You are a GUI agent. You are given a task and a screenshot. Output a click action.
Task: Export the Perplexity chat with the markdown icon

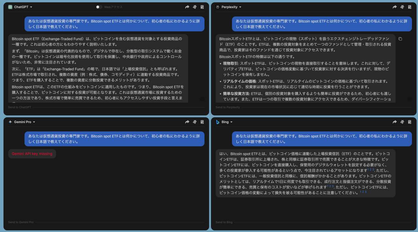(410, 7)
